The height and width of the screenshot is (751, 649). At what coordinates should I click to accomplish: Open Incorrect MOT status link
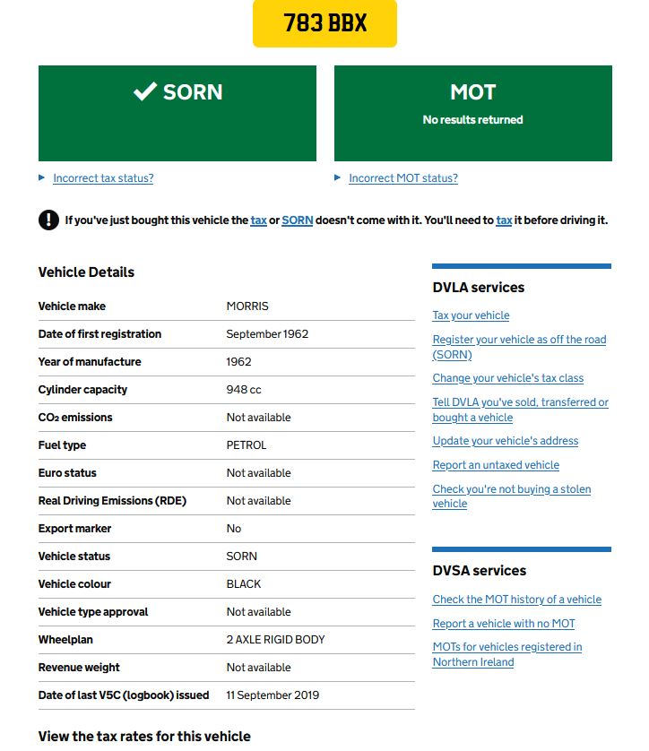[403, 178]
